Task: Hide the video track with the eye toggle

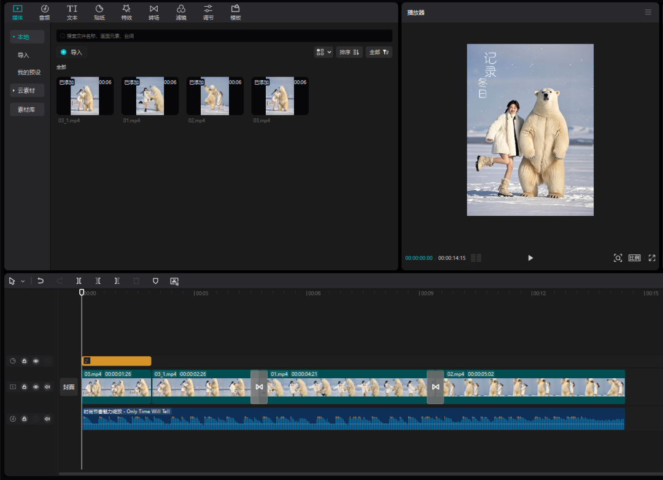Action: pyautogui.click(x=36, y=387)
